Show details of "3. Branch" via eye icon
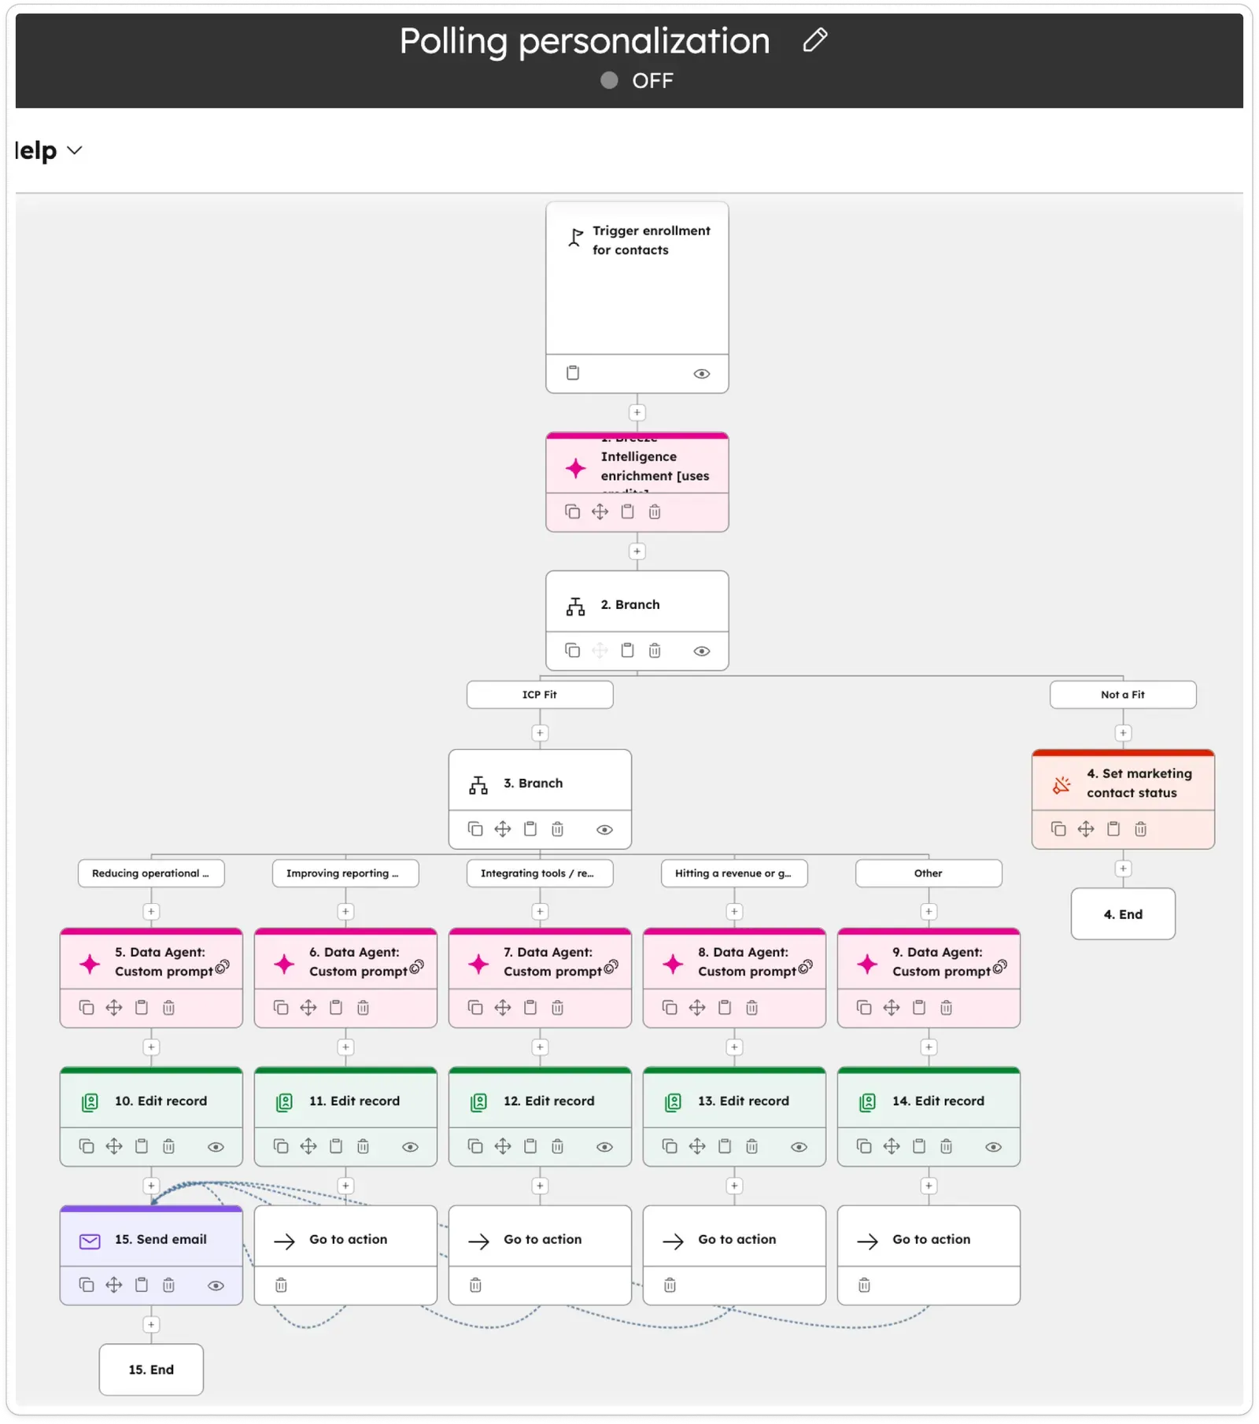 [604, 829]
